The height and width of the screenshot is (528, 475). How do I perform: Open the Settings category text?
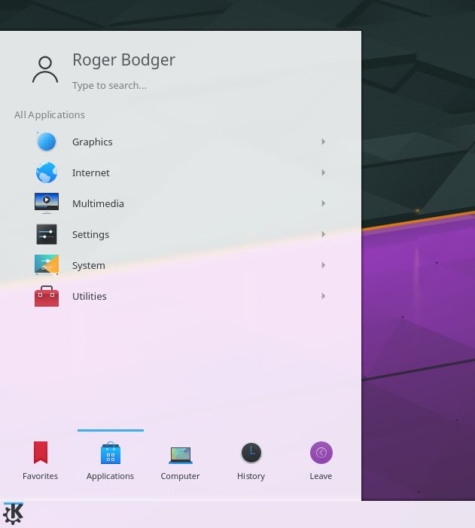tap(90, 235)
